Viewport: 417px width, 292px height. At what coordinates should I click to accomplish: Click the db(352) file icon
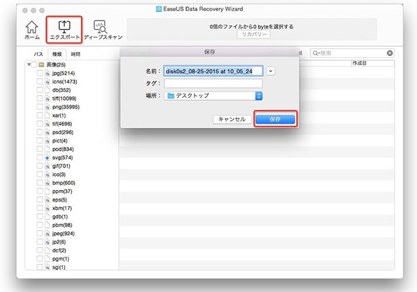click(47, 90)
